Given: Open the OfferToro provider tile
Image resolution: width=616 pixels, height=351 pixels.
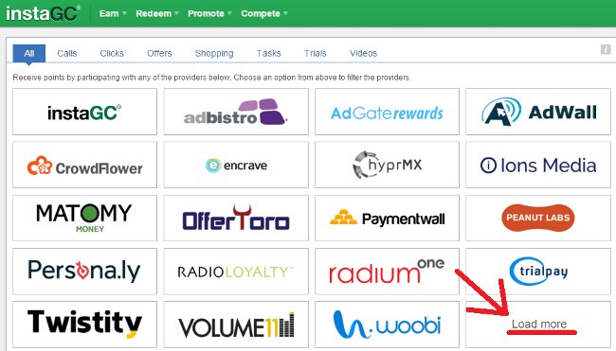Looking at the screenshot, I should pos(236,218).
